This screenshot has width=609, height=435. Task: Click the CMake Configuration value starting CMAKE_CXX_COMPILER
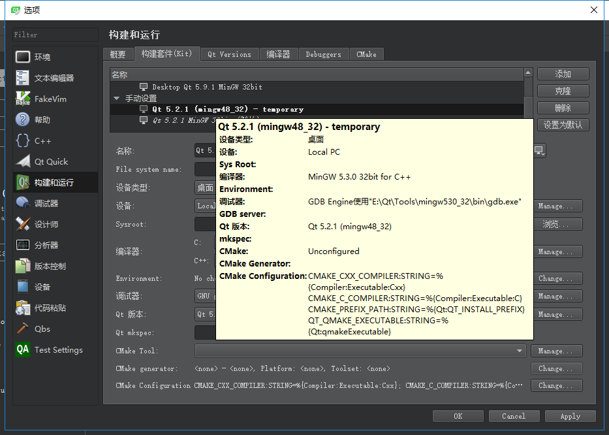point(358,385)
